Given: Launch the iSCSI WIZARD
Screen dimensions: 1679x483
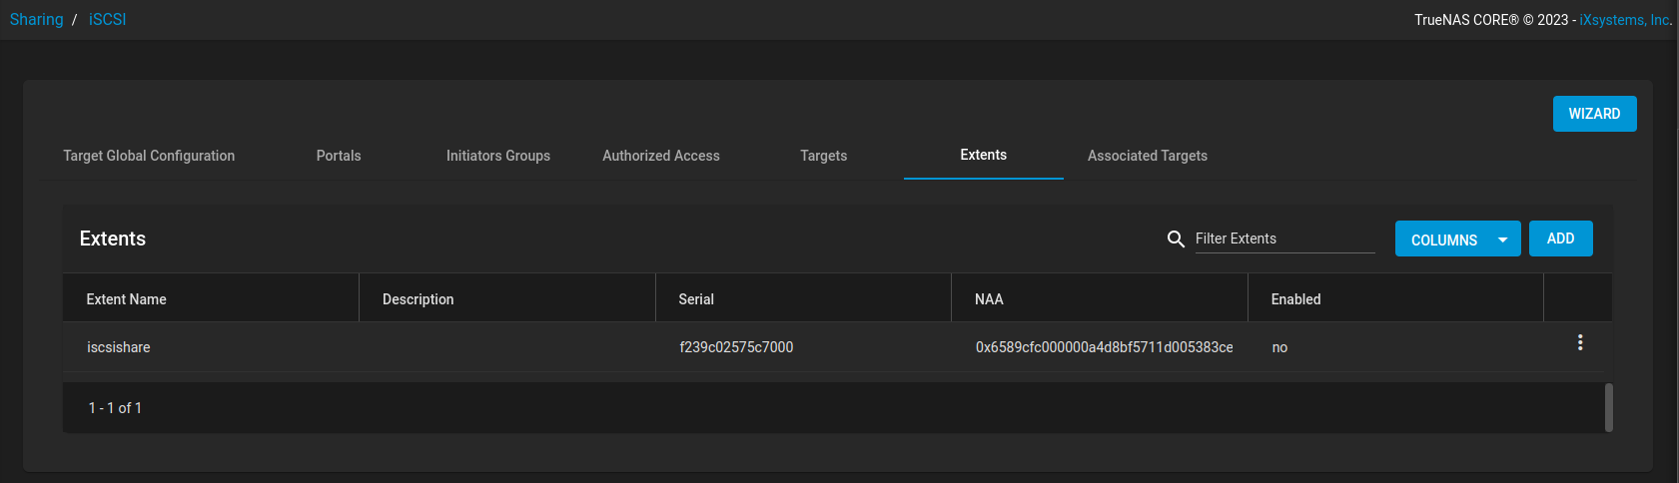Looking at the screenshot, I should point(1593,114).
